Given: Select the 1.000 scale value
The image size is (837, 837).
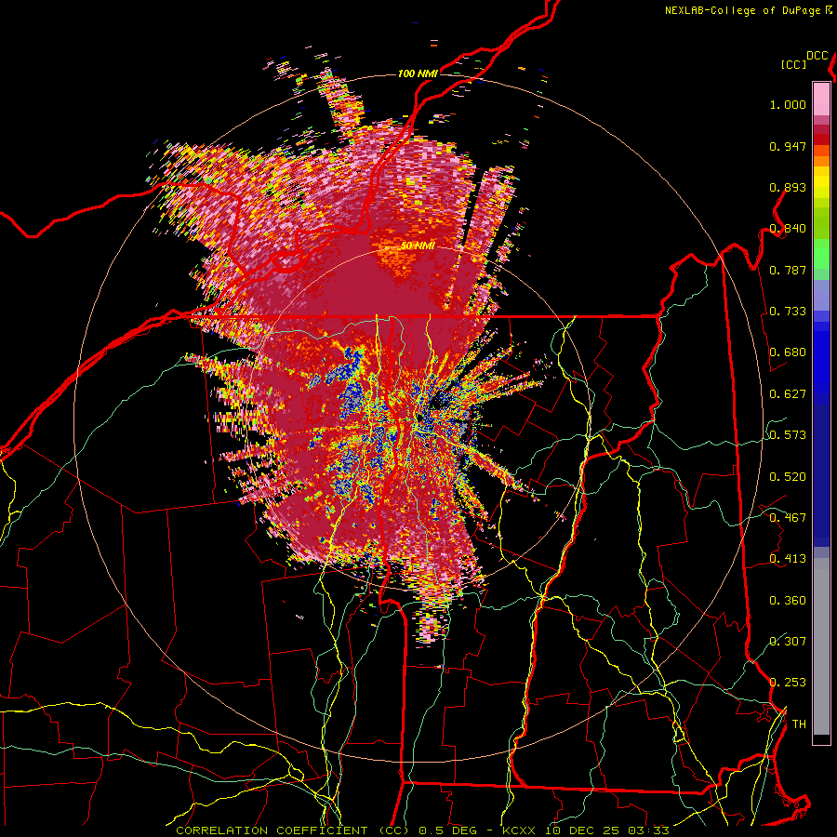Looking at the screenshot, I should [x=788, y=104].
